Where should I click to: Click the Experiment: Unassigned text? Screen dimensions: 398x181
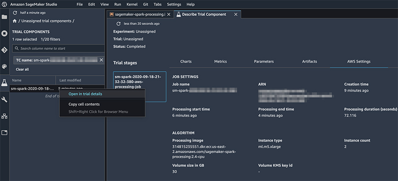tap(134, 32)
